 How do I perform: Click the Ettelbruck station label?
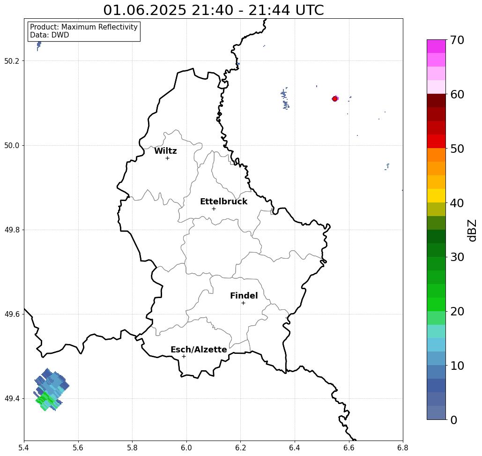click(223, 202)
